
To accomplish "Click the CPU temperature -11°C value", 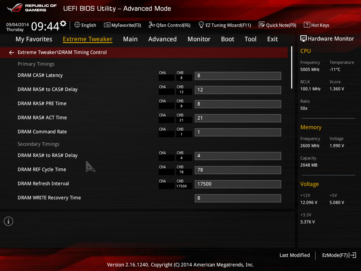I will coord(335,70).
